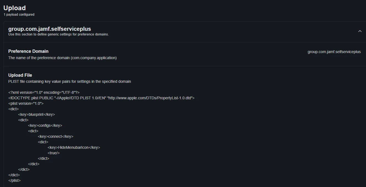Click the preference domain name description
The image size is (366, 187).
(x=62, y=58)
